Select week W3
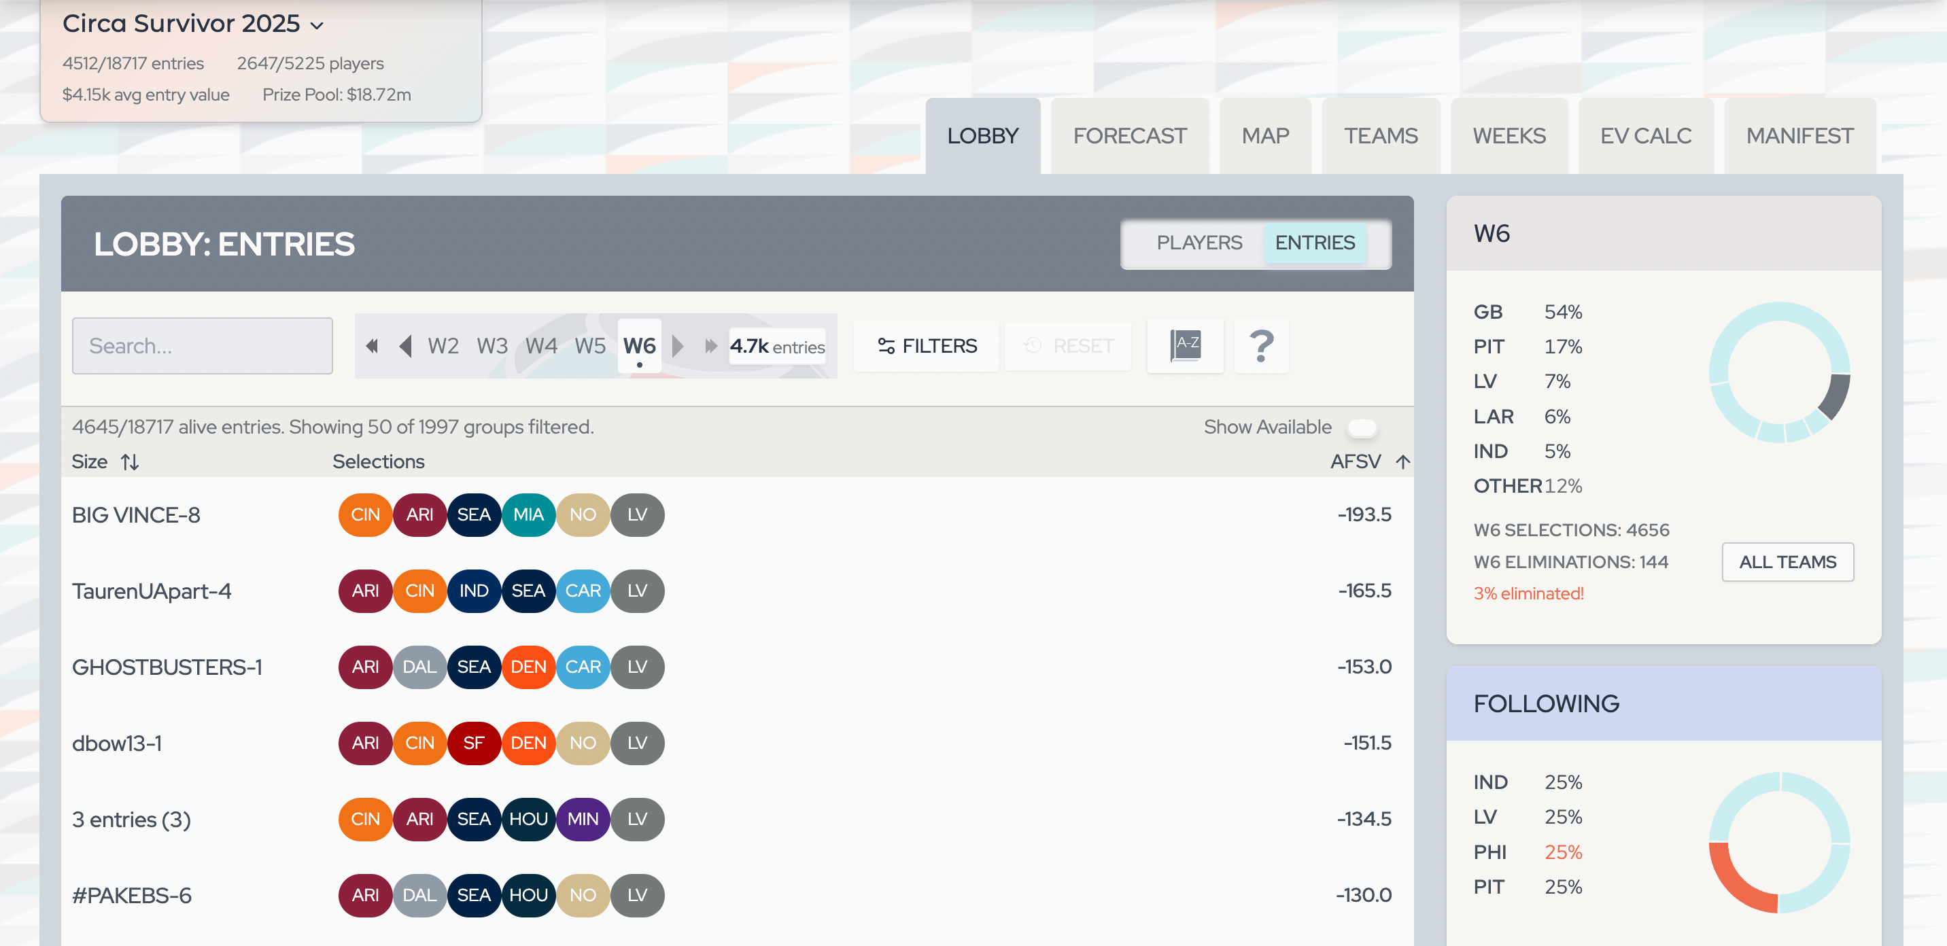 click(492, 346)
